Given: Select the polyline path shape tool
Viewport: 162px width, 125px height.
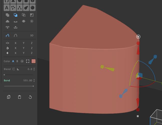Looking at the screenshot, I should tap(20, 8).
